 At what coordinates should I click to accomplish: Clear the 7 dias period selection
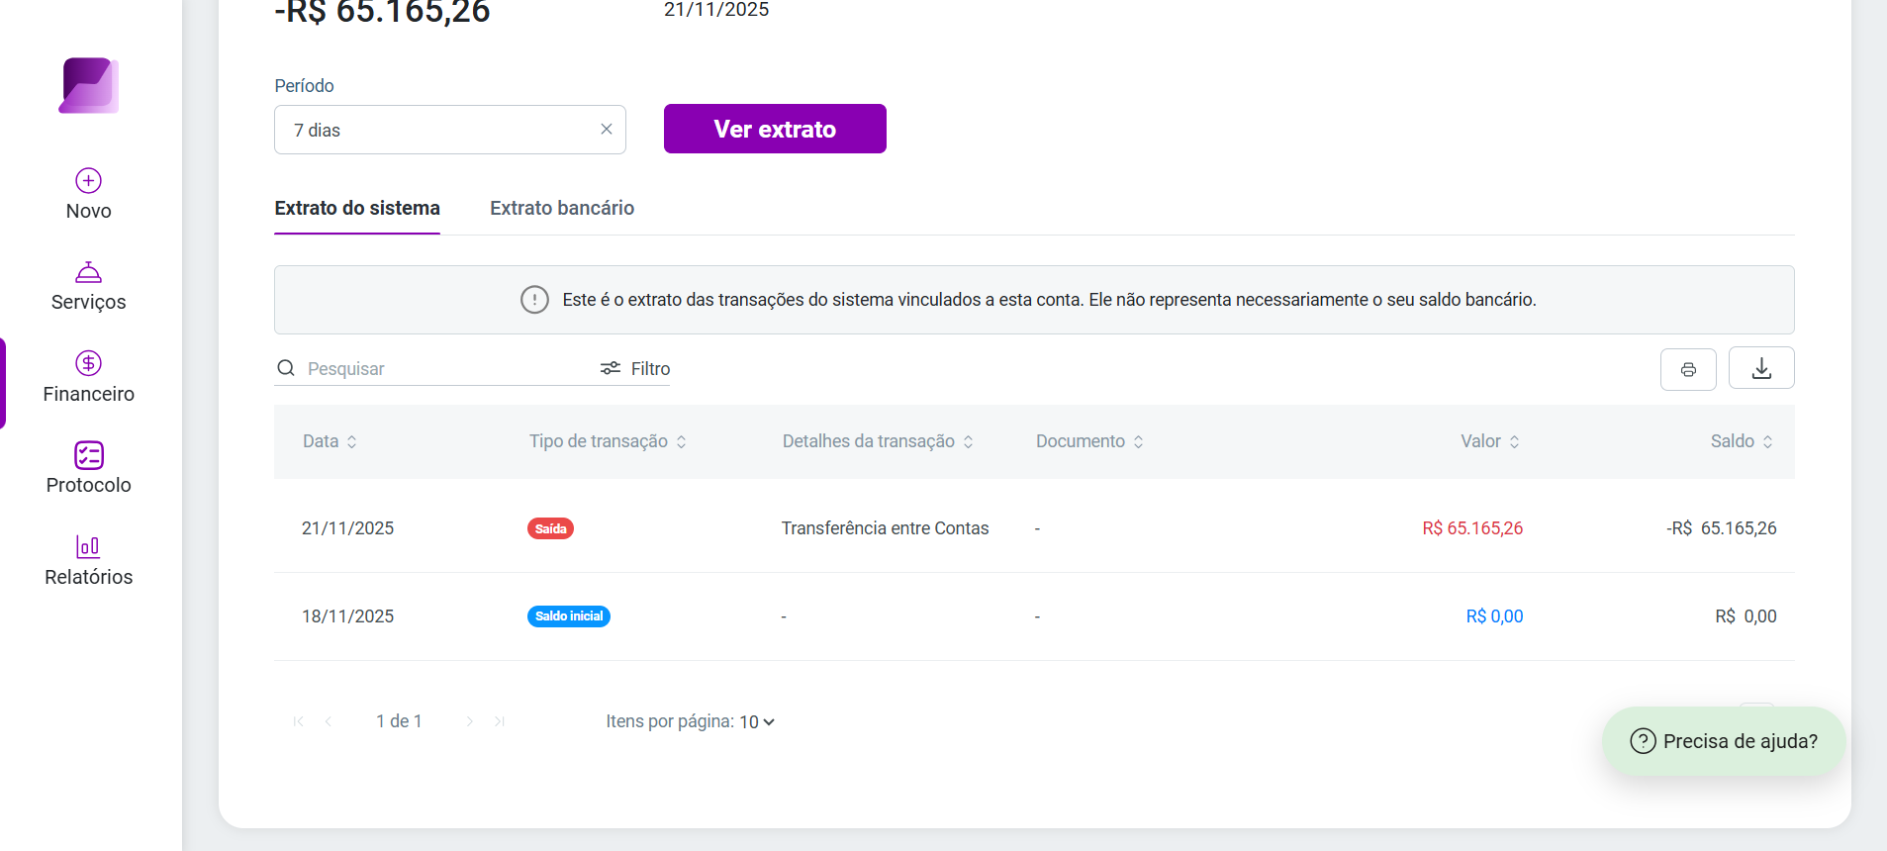tap(607, 130)
